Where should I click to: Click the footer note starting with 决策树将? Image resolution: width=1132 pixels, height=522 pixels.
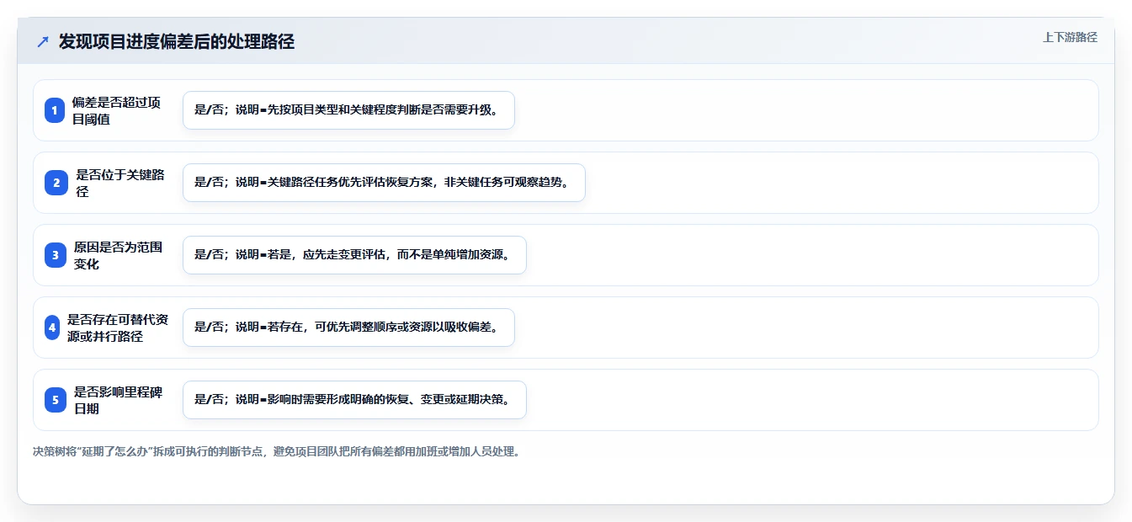pyautogui.click(x=276, y=451)
